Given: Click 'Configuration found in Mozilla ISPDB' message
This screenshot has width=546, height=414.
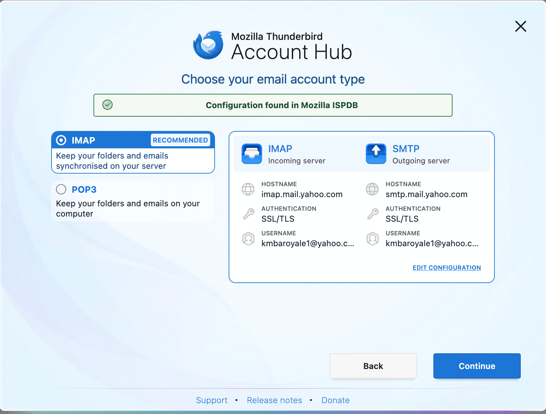Looking at the screenshot, I should (x=282, y=105).
